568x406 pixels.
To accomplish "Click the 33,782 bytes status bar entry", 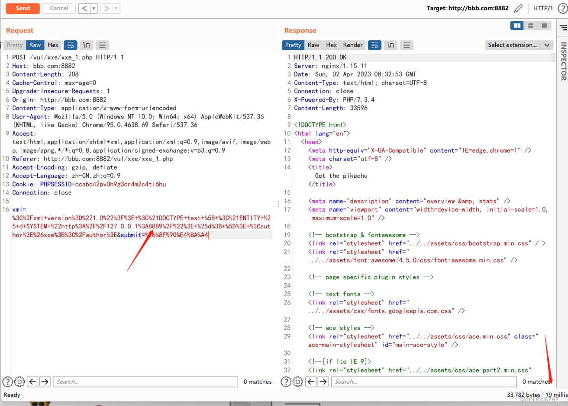I will click(x=523, y=394).
